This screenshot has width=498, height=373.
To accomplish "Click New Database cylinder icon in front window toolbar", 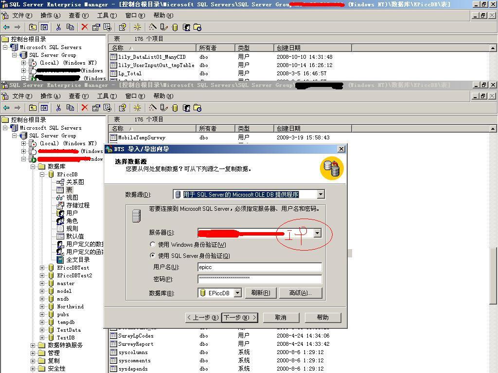I will [x=175, y=108].
